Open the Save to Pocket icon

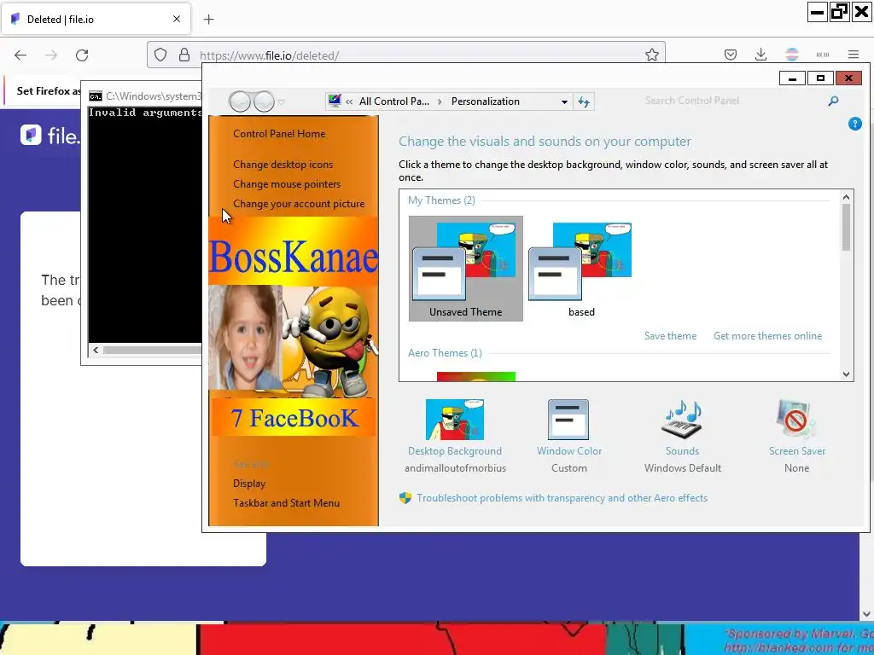point(731,55)
